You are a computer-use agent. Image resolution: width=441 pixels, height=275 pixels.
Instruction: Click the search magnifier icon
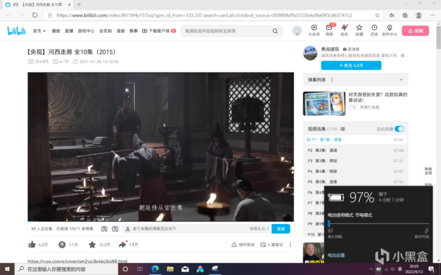click(x=275, y=31)
